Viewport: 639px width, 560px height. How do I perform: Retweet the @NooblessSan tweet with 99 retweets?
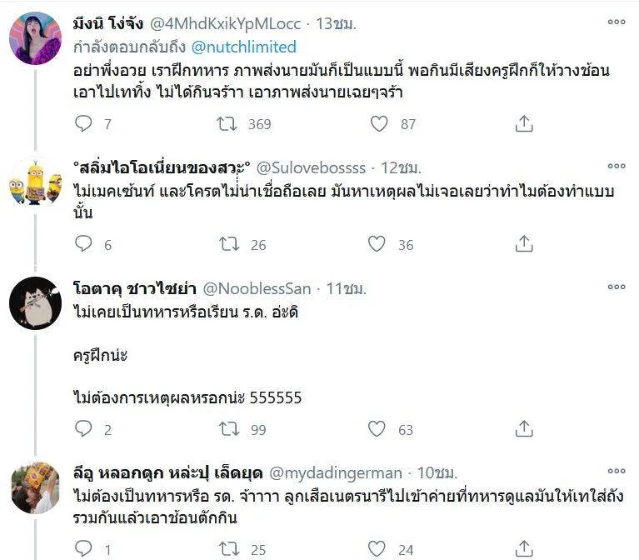(227, 429)
